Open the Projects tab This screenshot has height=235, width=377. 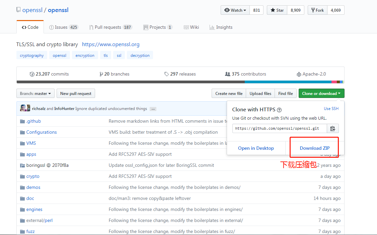tap(158, 27)
